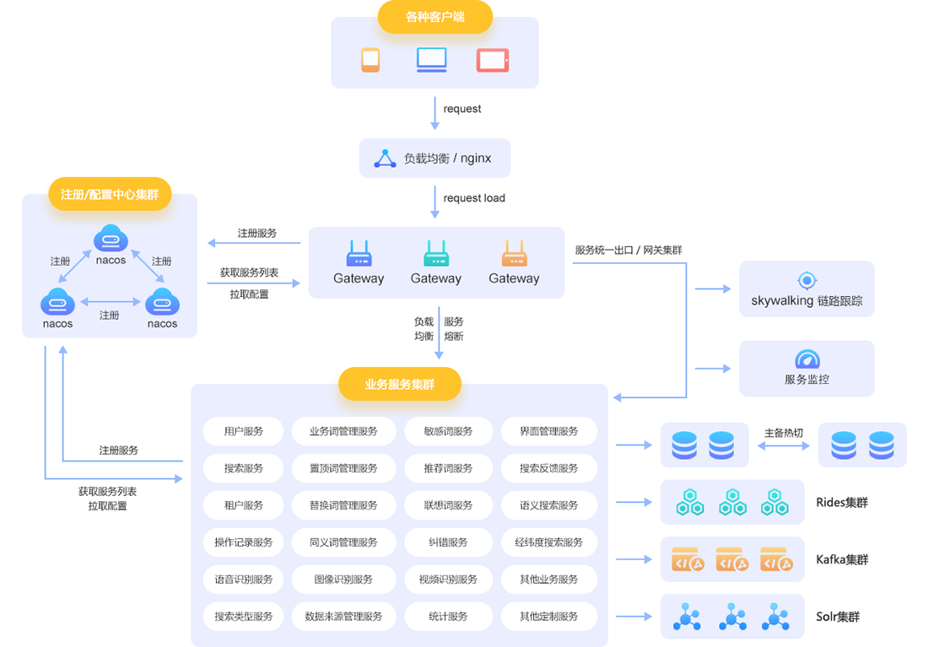Select the 语义搜索服务 service pill

549,505
